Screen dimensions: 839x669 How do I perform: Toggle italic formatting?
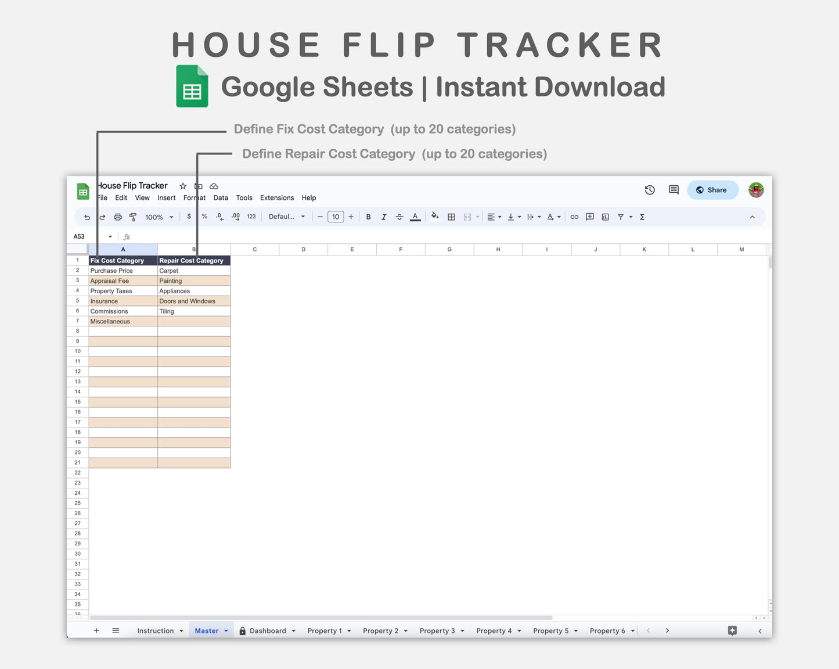pyautogui.click(x=384, y=217)
